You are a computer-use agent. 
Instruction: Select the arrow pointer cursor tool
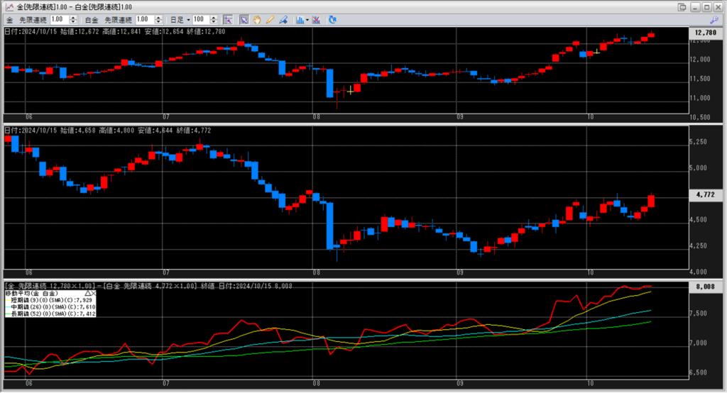pyautogui.click(x=244, y=19)
